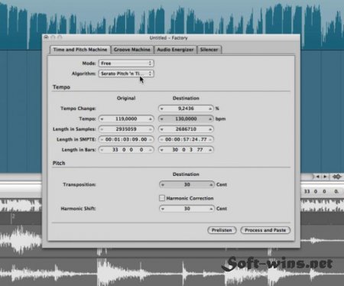Click the original Length in Bars field

tap(126, 150)
